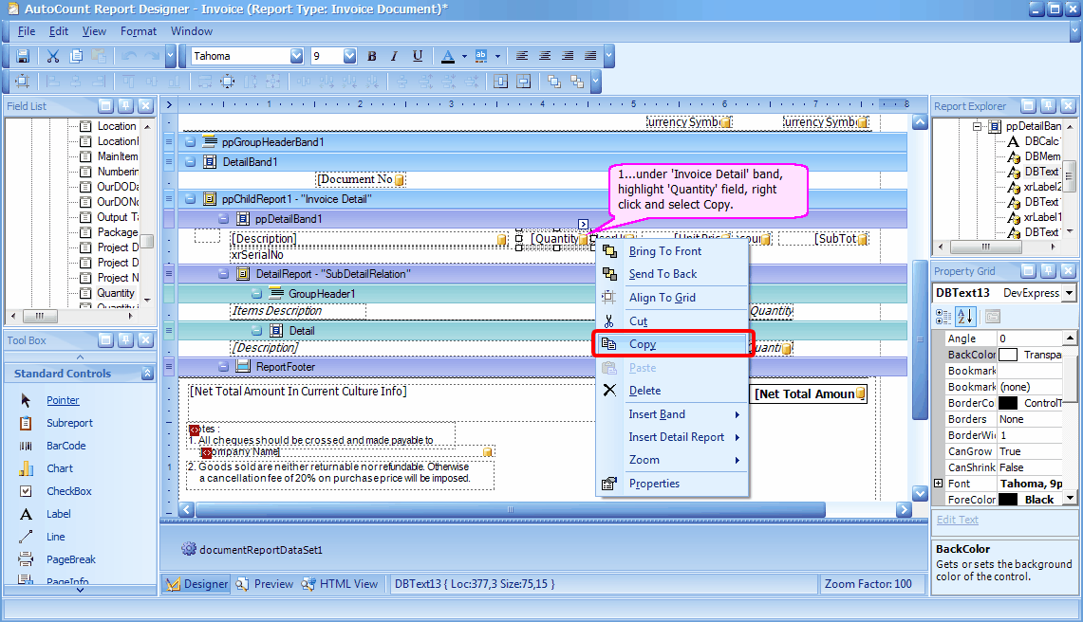The height and width of the screenshot is (622, 1083).
Task: Collapse ppDetailBan node in Report Explorer
Action: [x=978, y=126]
